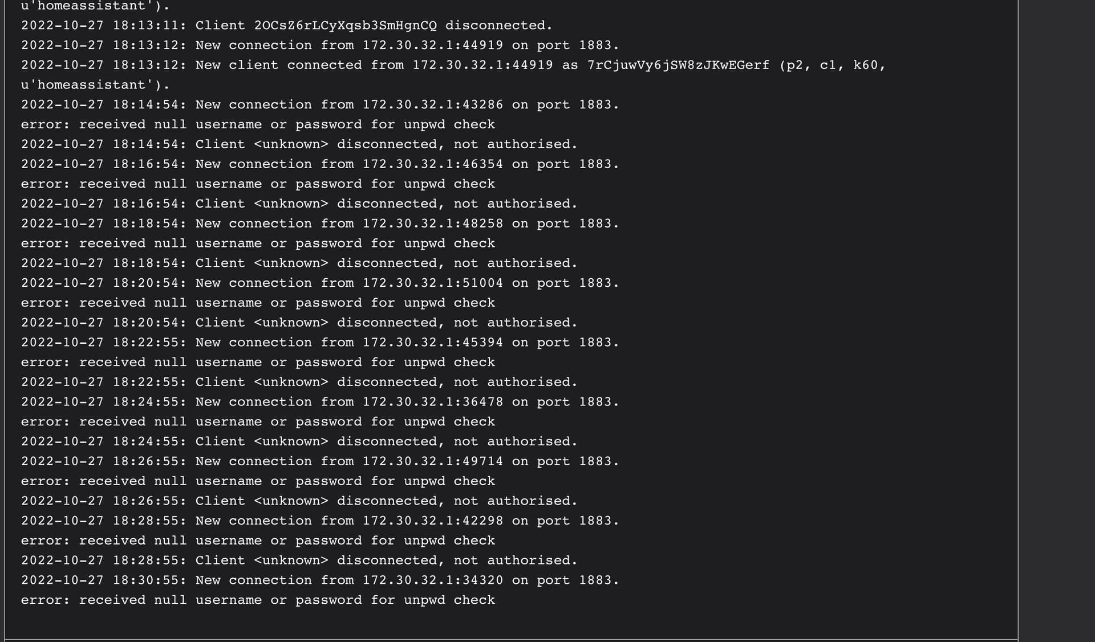
Task: Click the 18:16:54 Client unknown disconnected line
Action: click(299, 204)
